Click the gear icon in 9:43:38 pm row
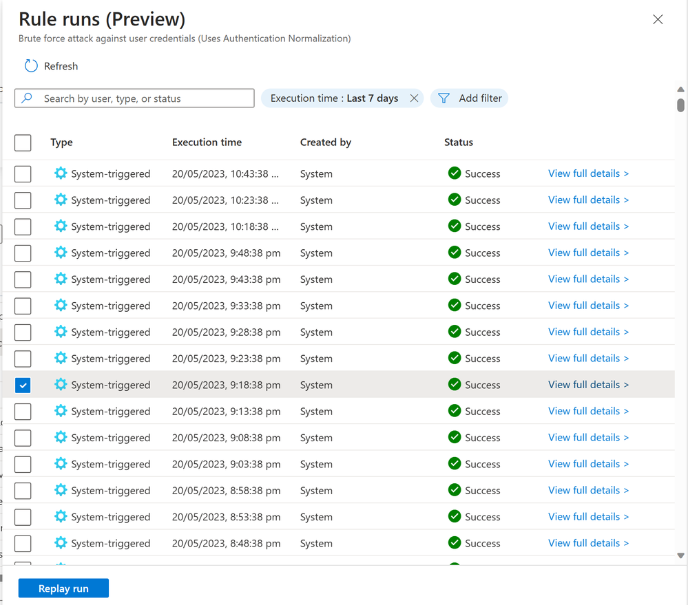 (x=61, y=279)
